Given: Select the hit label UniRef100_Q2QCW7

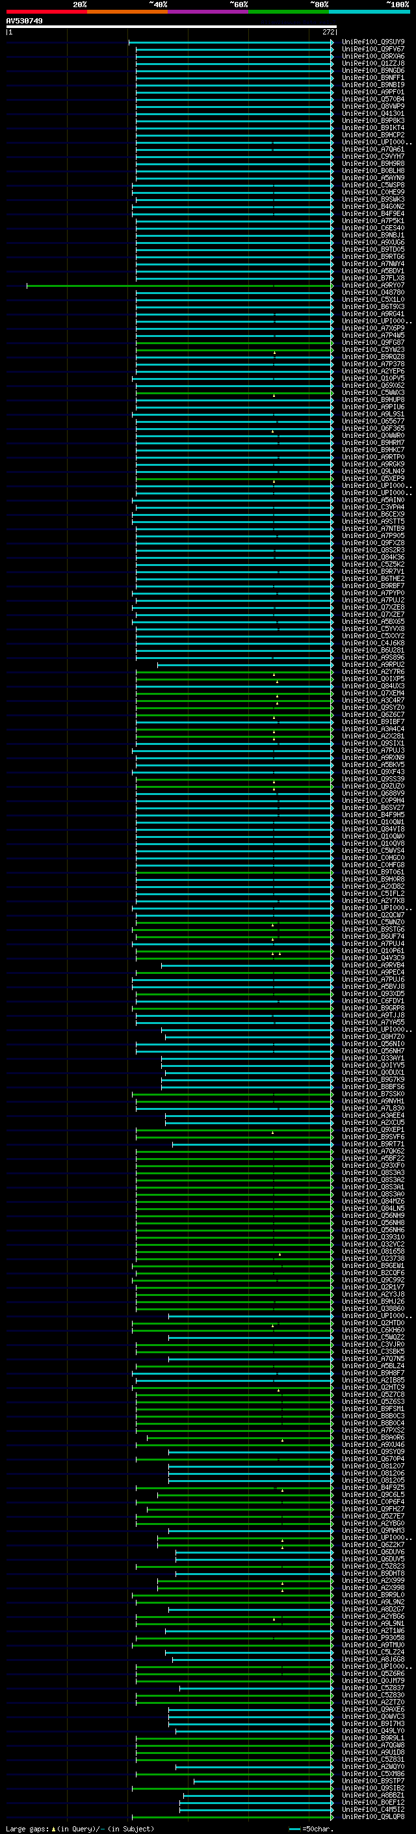Looking at the screenshot, I should (x=373, y=915).
